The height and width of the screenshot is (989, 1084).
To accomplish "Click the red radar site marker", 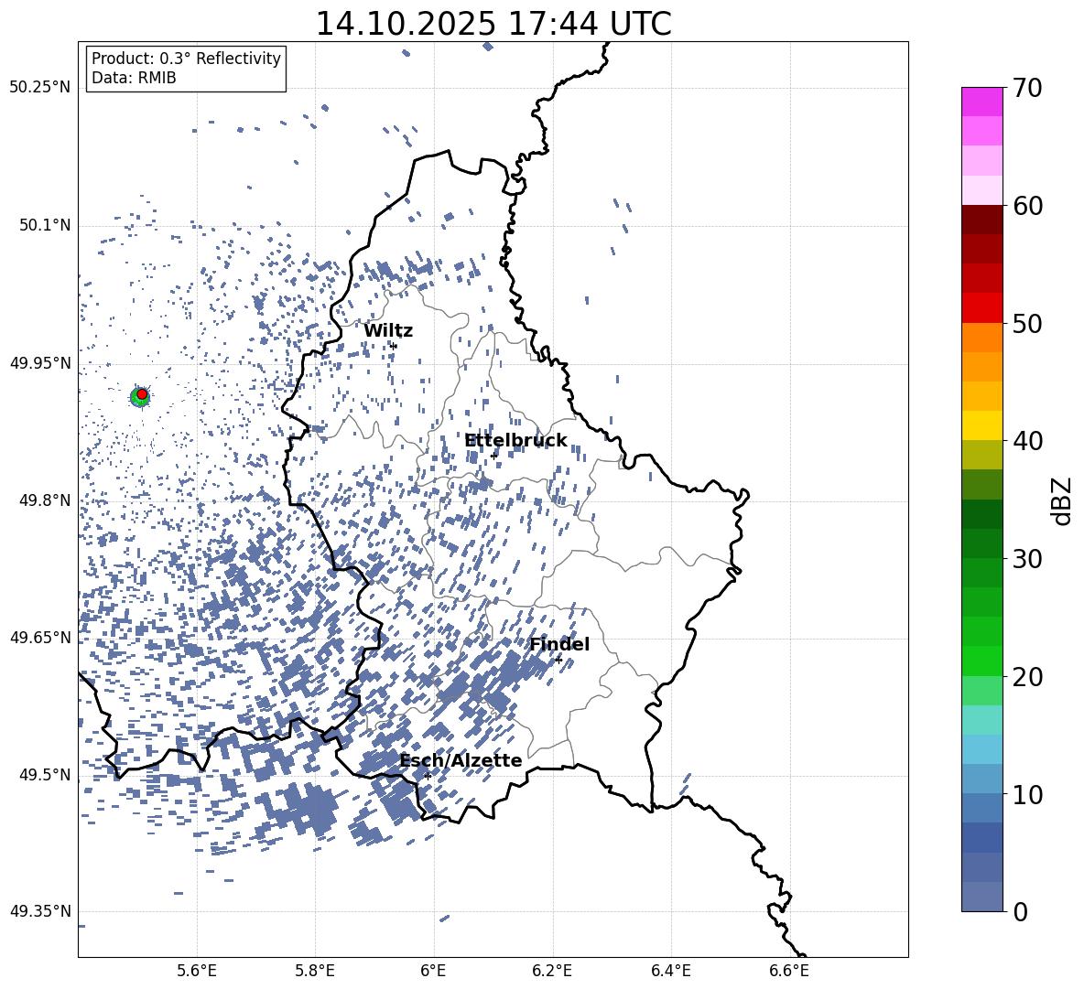I will tap(142, 394).
